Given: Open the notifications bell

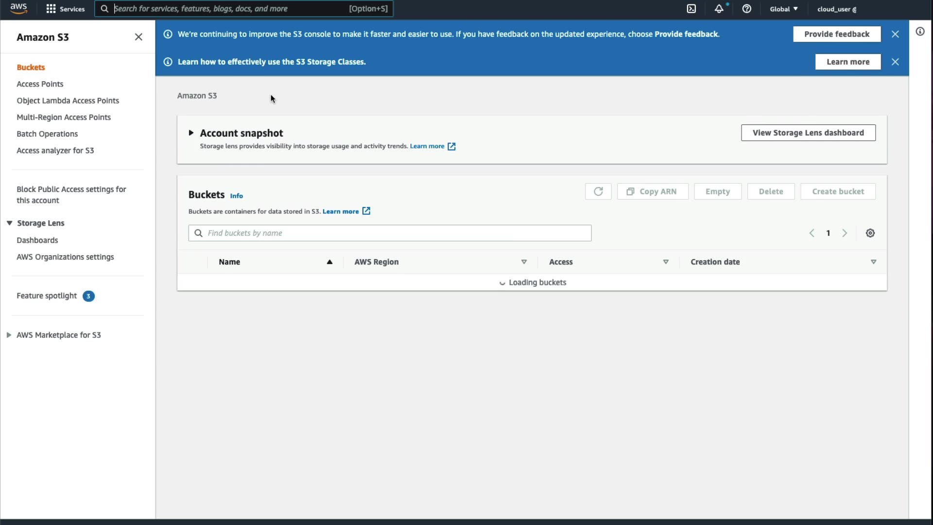Looking at the screenshot, I should pos(719,9).
